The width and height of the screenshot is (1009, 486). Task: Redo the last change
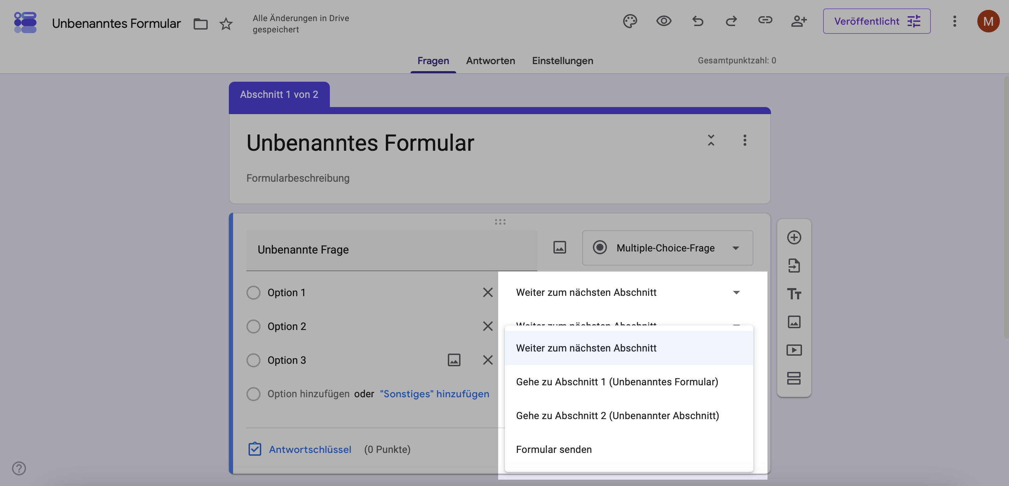(731, 21)
